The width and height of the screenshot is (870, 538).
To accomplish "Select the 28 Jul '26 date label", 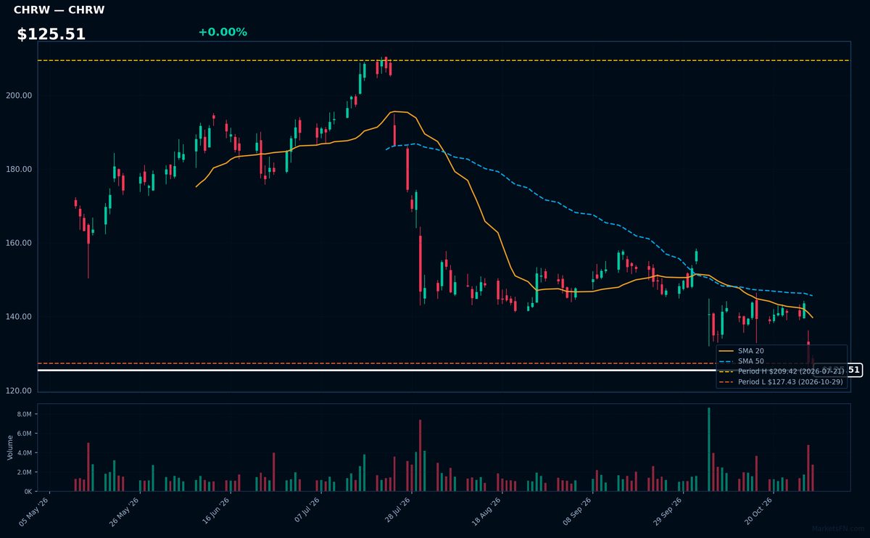I will 399,511.
